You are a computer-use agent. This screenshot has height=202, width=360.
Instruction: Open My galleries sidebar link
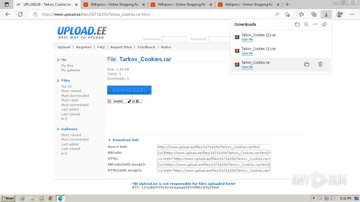(x=71, y=70)
